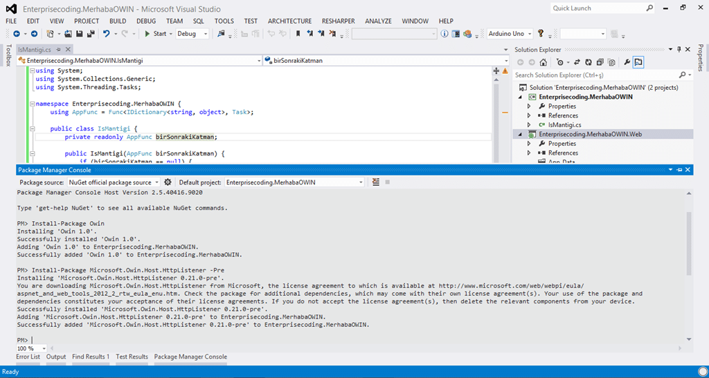709x378 pixels.
Task: Select IsMantigi.cs file in Solution Explorer
Action: [564, 125]
